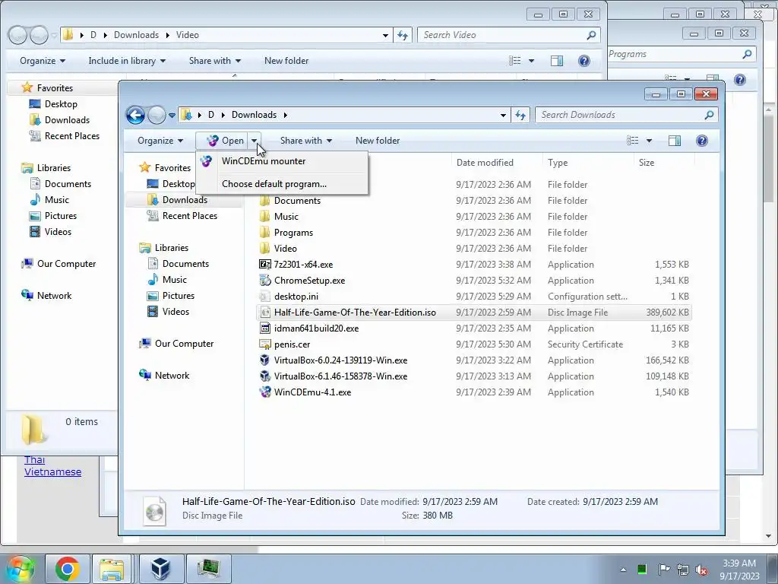The width and height of the screenshot is (778, 584).
Task: Open Music library in Video window sidebar
Action: tap(56, 200)
